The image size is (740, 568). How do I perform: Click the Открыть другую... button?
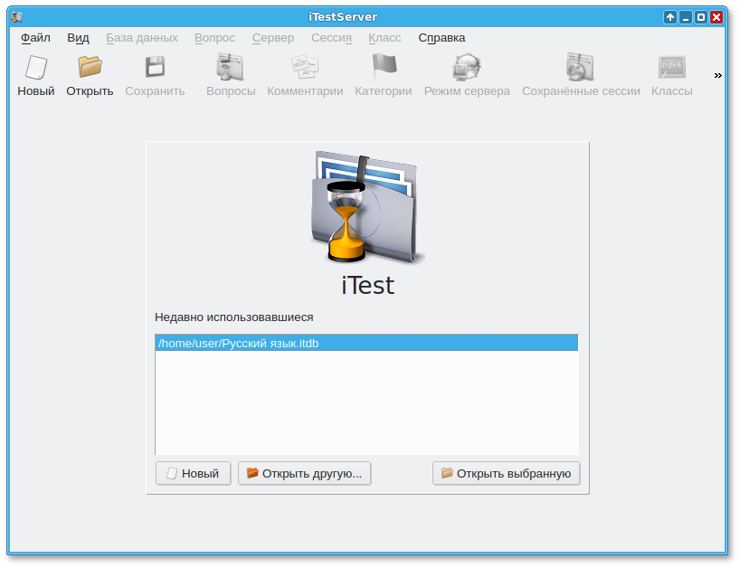(x=304, y=473)
